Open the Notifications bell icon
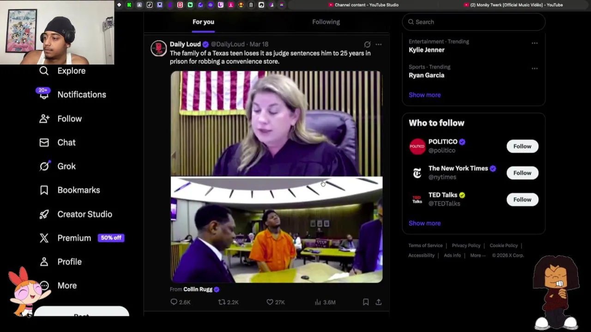Viewport: 591px width, 332px height. pyautogui.click(x=44, y=94)
